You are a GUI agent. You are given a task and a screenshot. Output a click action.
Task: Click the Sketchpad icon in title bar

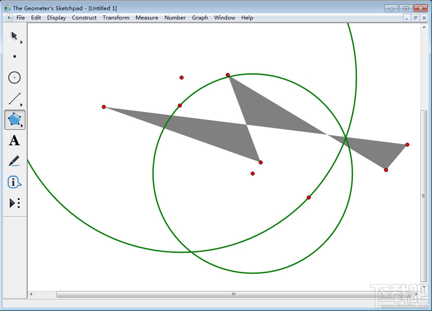pos(8,8)
